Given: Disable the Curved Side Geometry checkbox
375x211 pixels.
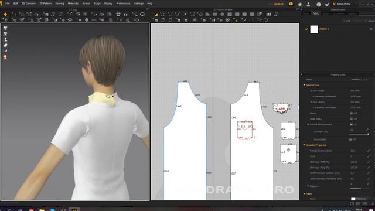Looking at the screenshot, I should 351,124.
